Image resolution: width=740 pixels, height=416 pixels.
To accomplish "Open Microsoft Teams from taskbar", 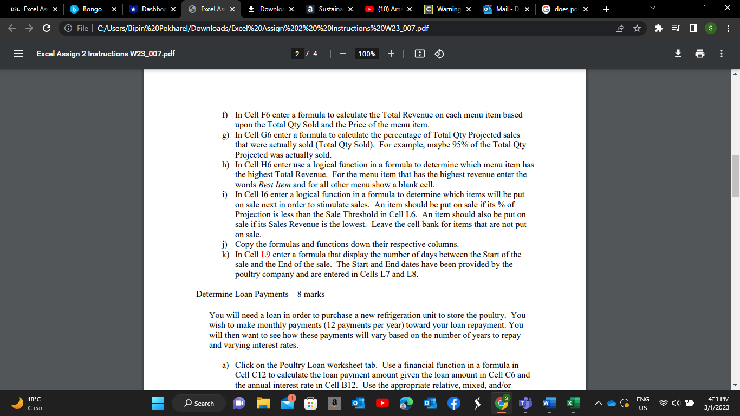I will [525, 403].
